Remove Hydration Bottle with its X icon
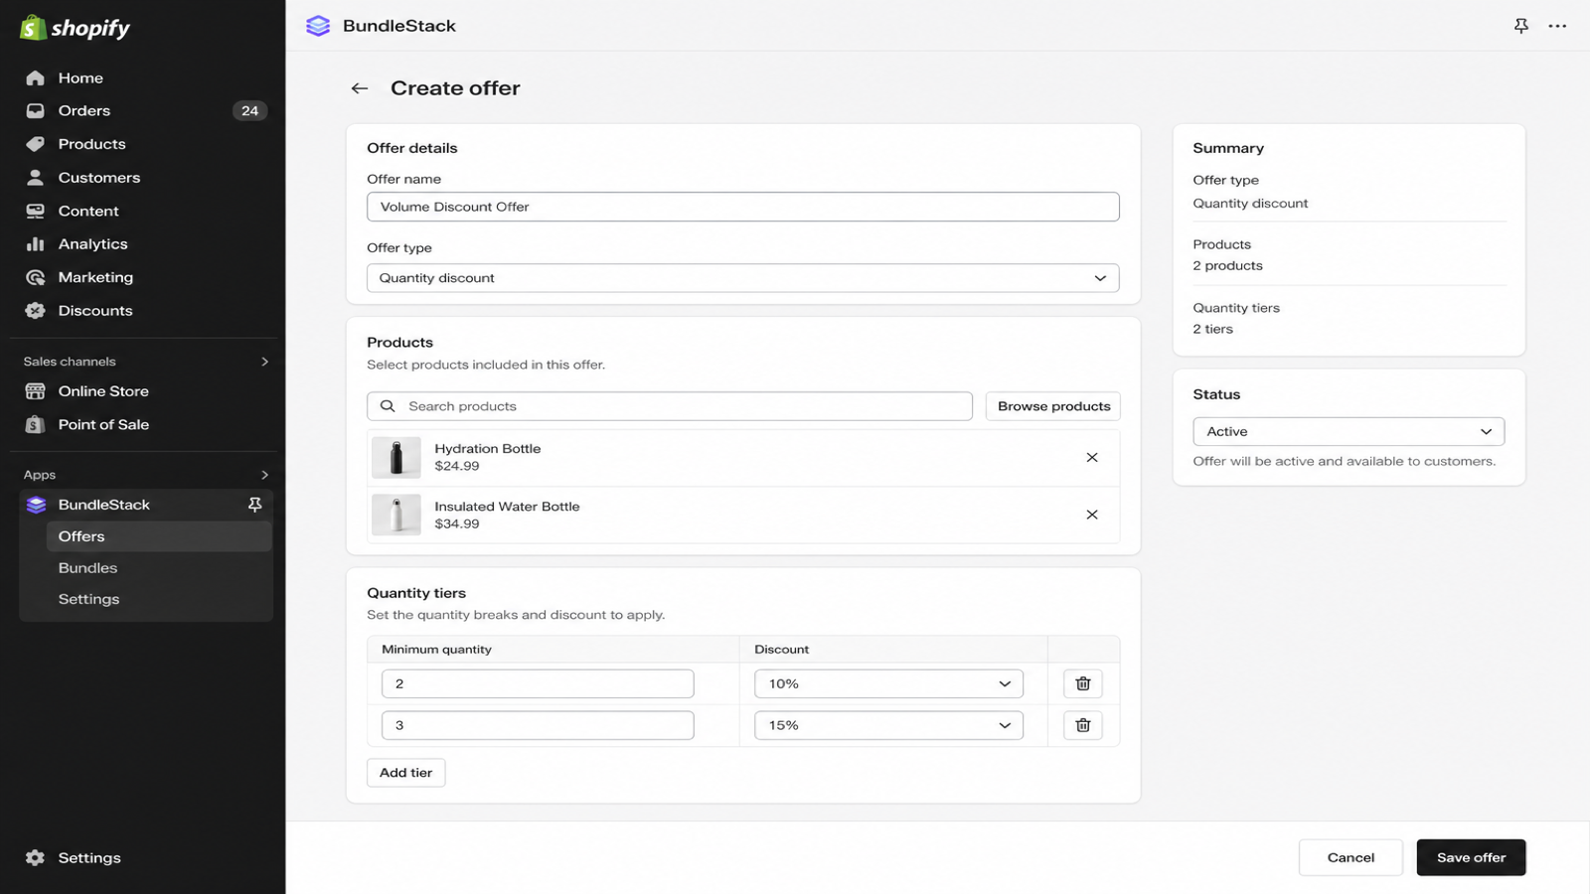The width and height of the screenshot is (1590, 894). (1092, 457)
